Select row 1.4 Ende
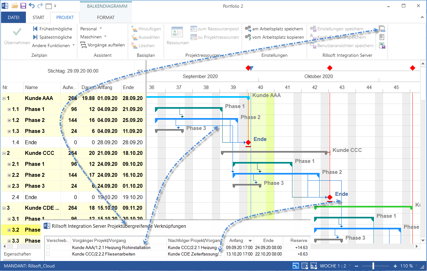This screenshot has width=427, height=271. tap(73, 142)
